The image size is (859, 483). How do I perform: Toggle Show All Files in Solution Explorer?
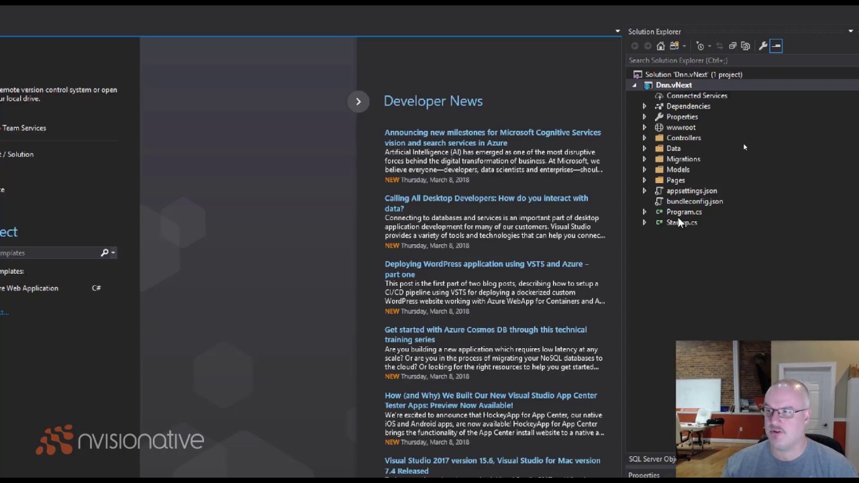pyautogui.click(x=746, y=46)
